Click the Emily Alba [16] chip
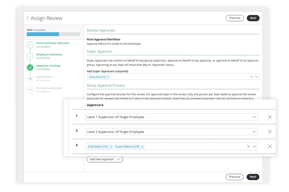The height and width of the screenshot is (192, 289). [99, 77]
